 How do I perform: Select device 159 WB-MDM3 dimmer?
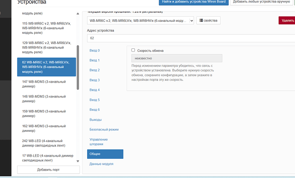[47, 113]
